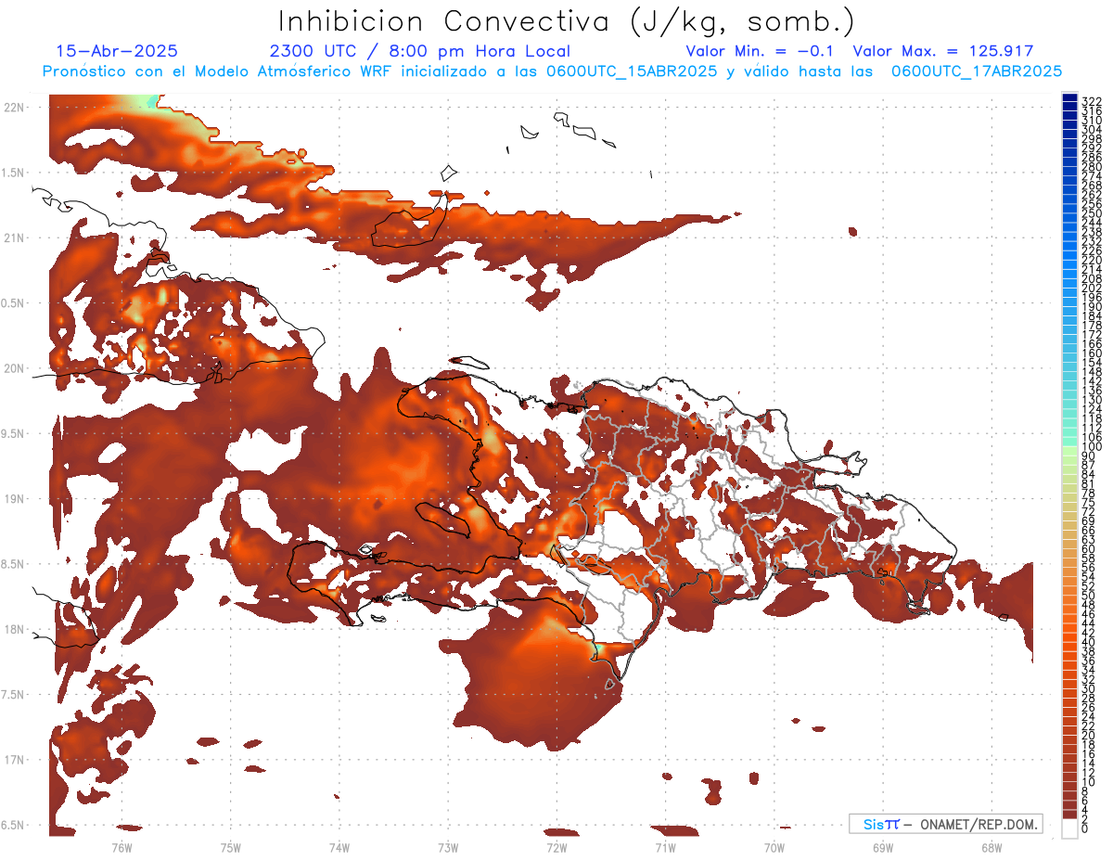Select the "Valor Max. = 125.917" text
The width and height of the screenshot is (1113, 860).
pos(943,51)
